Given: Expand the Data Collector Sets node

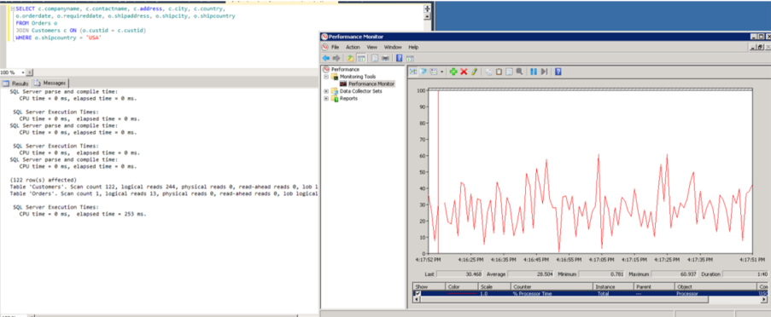Looking at the screenshot, I should (326, 91).
